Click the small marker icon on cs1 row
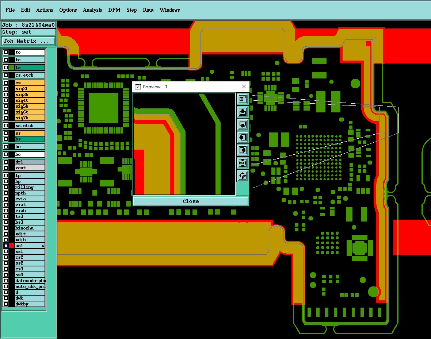 pyautogui.click(x=43, y=246)
